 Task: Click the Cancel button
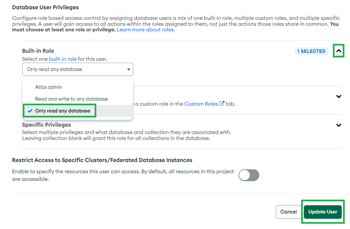click(x=288, y=212)
